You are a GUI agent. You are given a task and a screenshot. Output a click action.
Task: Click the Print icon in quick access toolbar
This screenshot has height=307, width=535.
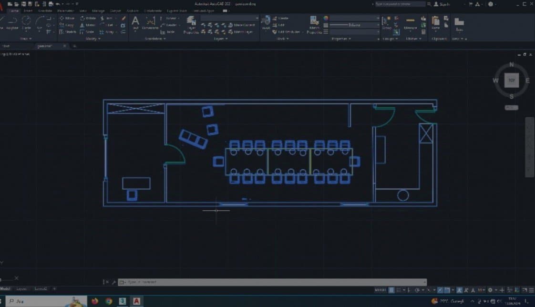pos(51,4)
